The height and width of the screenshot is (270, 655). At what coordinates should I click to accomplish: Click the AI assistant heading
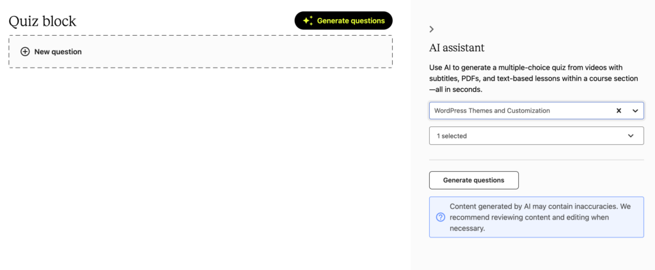pyautogui.click(x=457, y=47)
